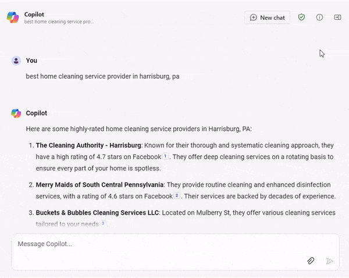This screenshot has height=278, width=349.
Task: Click the You sender label
Action: [31, 60]
